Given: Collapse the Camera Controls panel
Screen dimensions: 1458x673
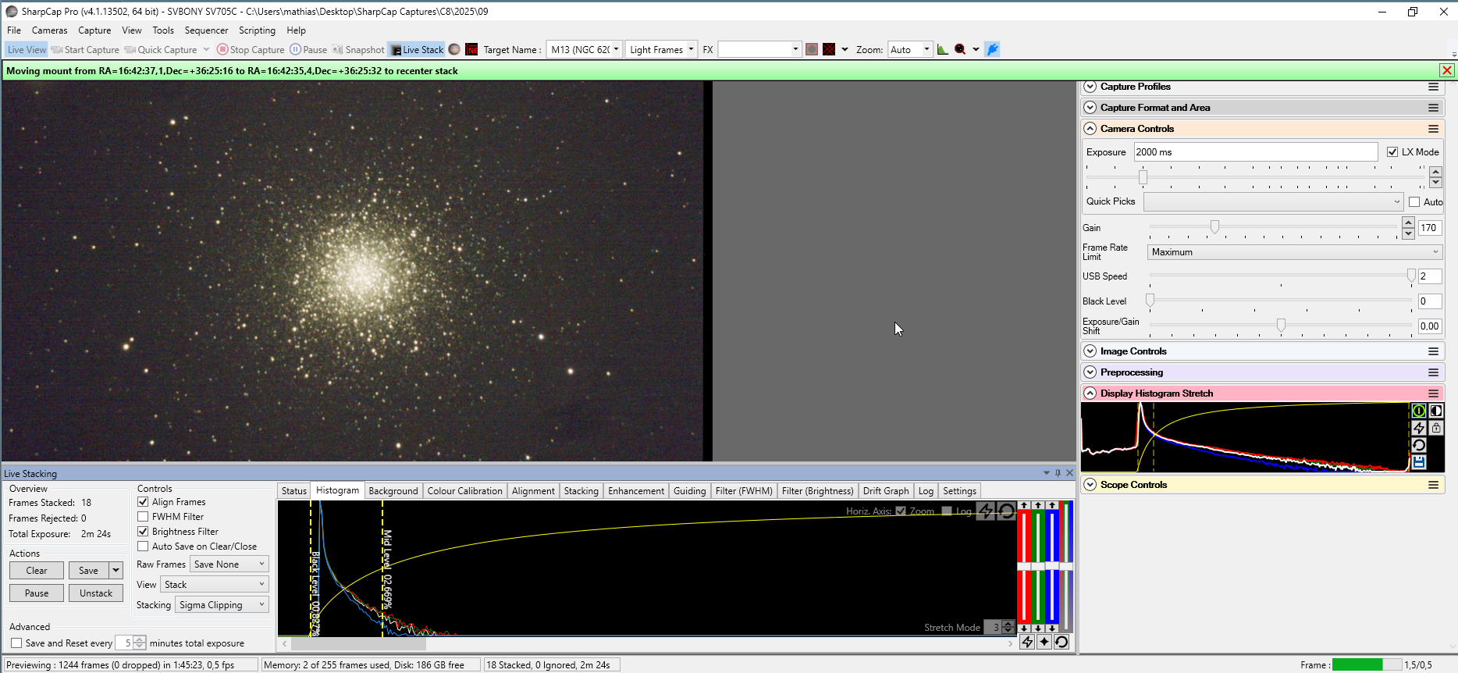Looking at the screenshot, I should (1090, 129).
